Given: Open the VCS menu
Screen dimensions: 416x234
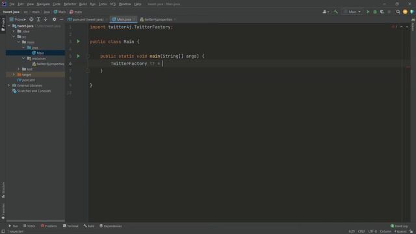Looking at the screenshot, I should point(112,5).
